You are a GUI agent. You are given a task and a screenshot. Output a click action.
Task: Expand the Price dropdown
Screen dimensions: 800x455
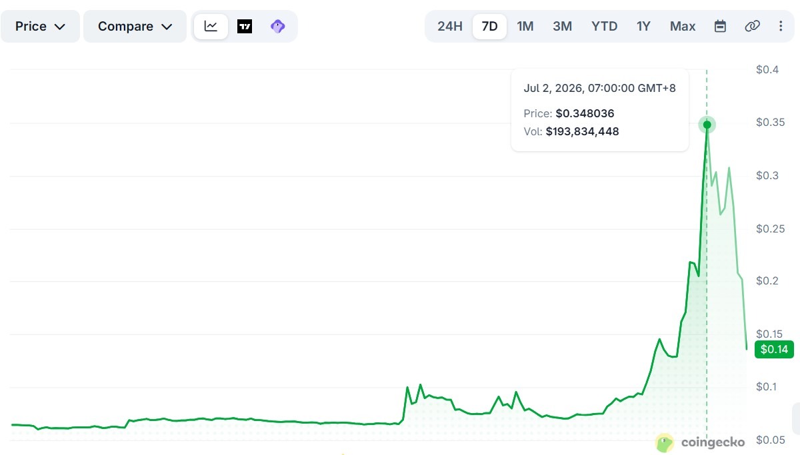click(x=41, y=27)
